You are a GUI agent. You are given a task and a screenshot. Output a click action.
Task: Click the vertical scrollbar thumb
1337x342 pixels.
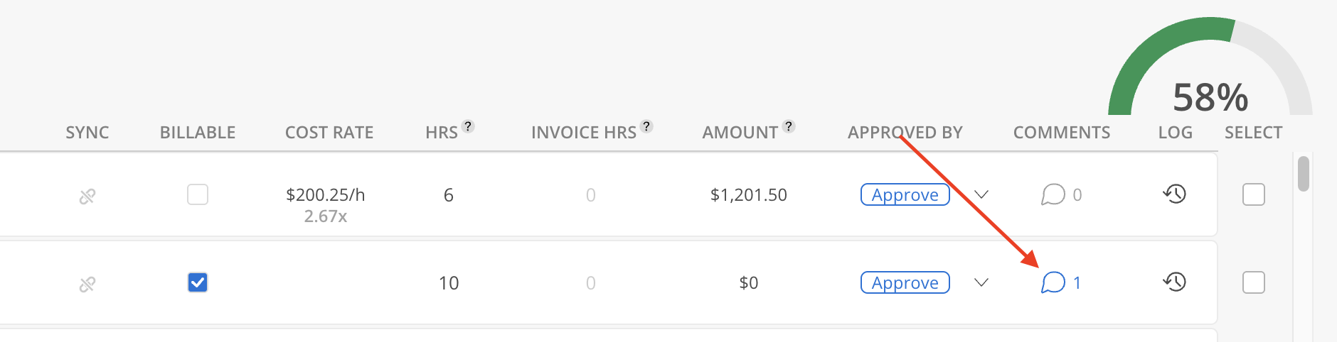point(1303,174)
